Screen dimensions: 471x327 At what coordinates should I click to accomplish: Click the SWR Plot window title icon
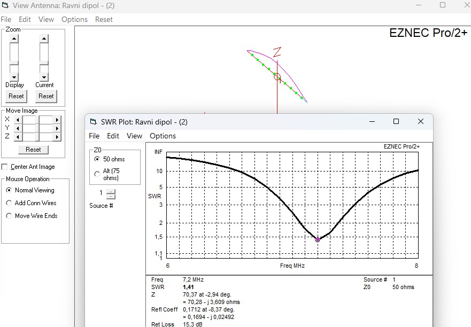94,122
